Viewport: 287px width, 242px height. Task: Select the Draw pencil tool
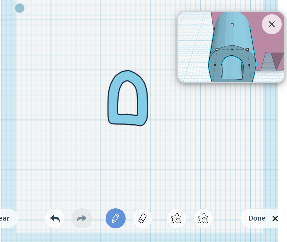point(115,219)
